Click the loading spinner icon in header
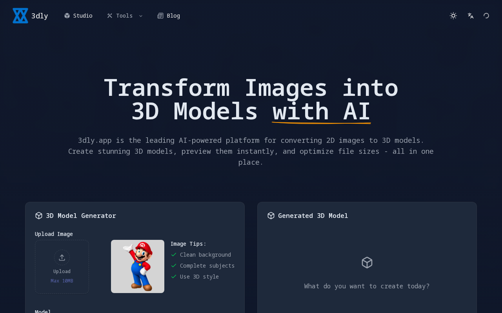Screen dimensions: 502x313 point(486,16)
